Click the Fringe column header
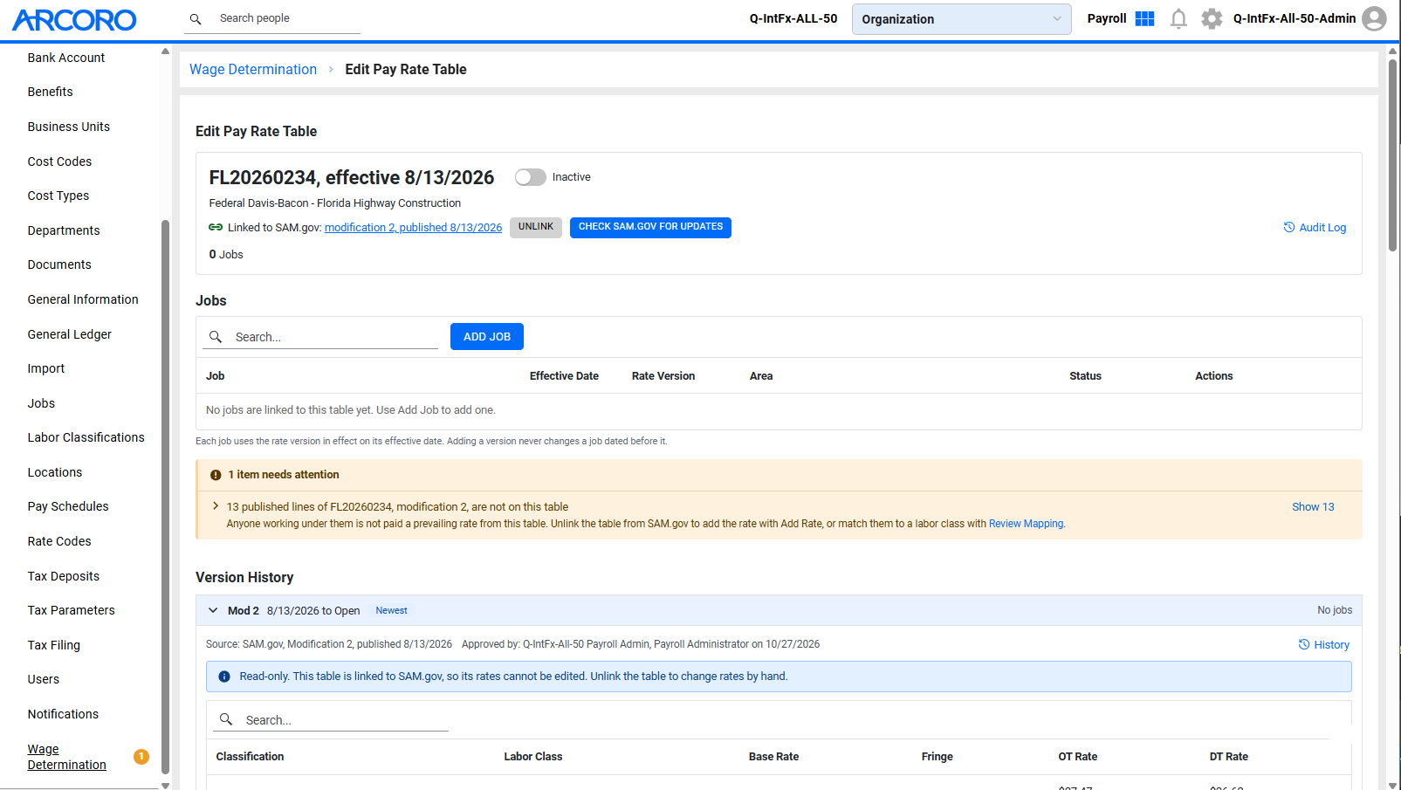Screen dimensions: 1401x790 937,757
